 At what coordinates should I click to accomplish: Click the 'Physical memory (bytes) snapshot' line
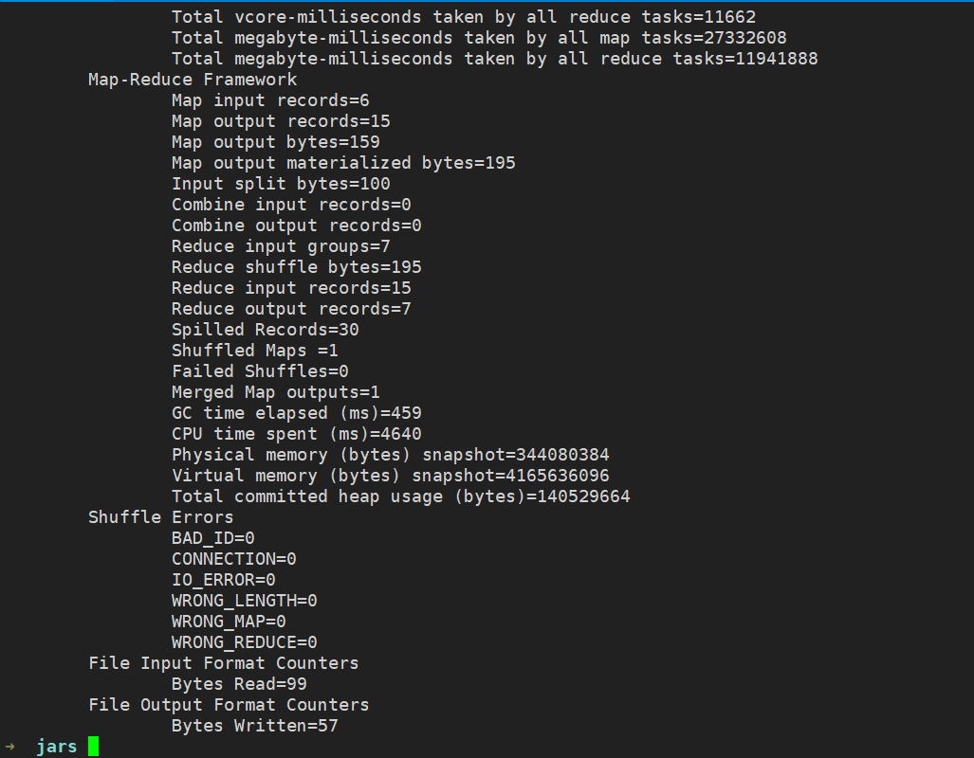(390, 455)
